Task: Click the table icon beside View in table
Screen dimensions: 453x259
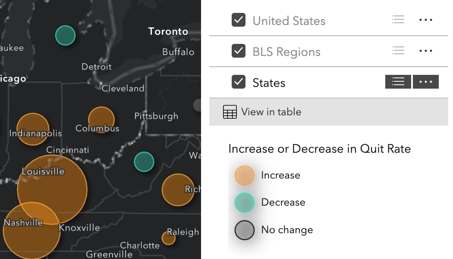Action: click(230, 112)
